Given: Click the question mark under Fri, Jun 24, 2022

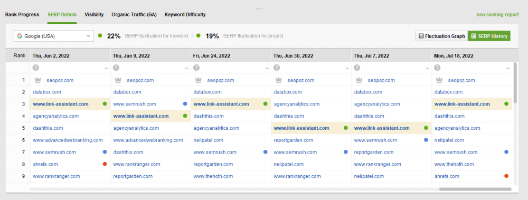Looking at the screenshot, I should pos(196,68).
